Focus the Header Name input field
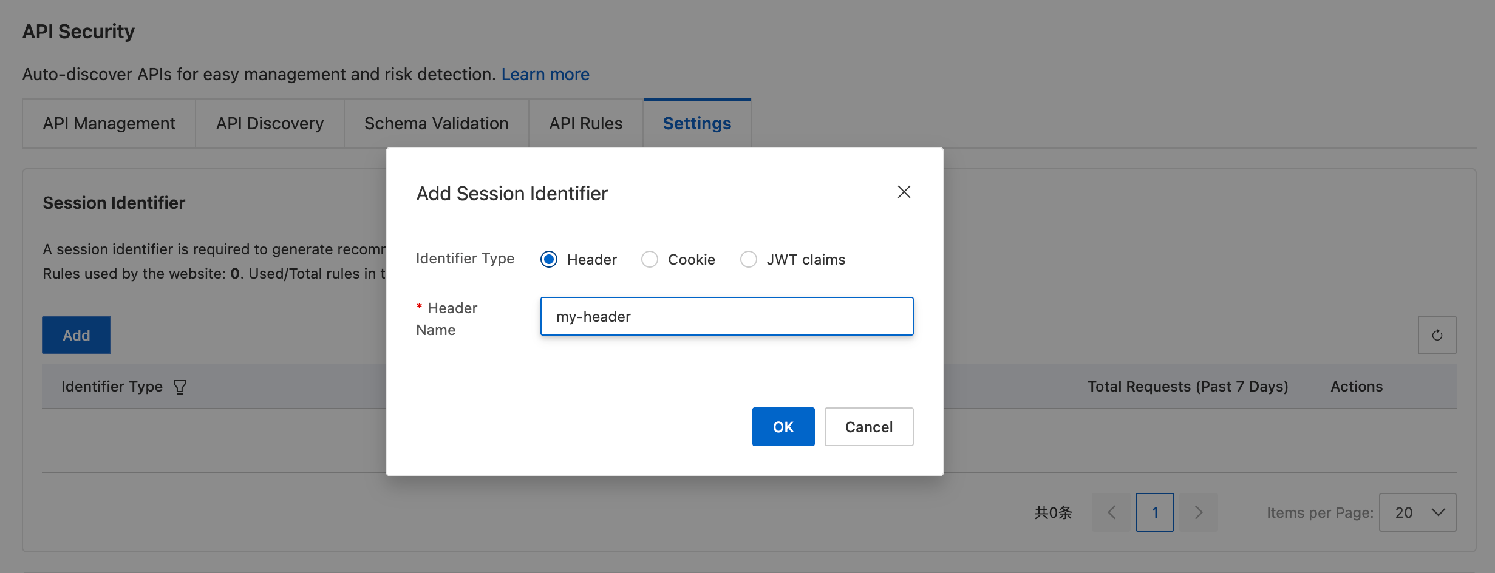Viewport: 1495px width, 573px height. point(726,316)
